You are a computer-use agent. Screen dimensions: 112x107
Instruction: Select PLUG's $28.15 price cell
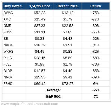(x=39, y=58)
